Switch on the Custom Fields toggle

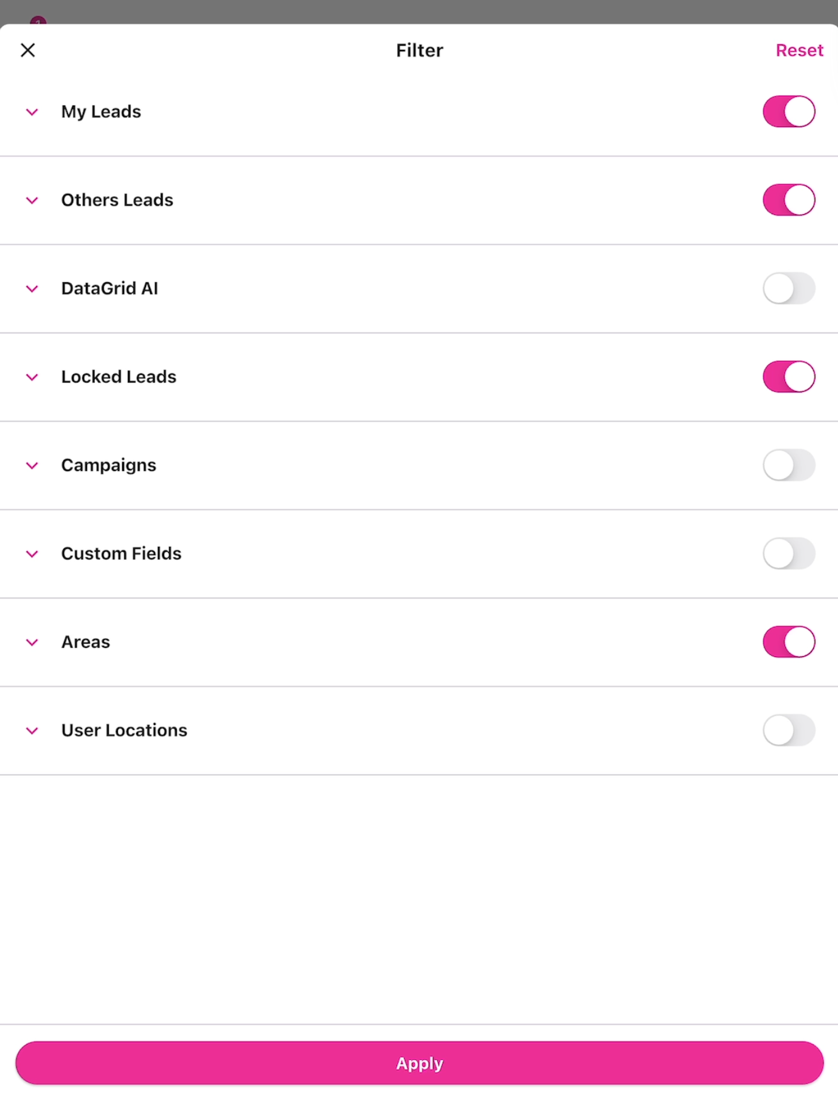click(789, 554)
